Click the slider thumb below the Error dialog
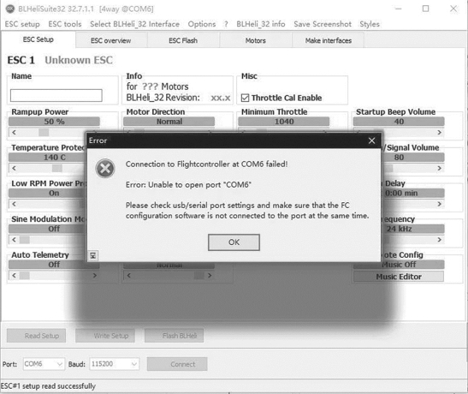 click(198, 276)
